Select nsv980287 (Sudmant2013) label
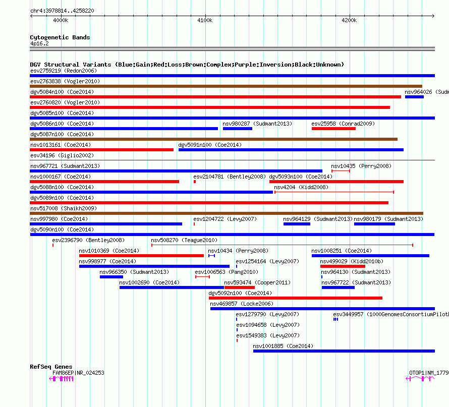Screen dimensions: 449x407 coord(257,124)
